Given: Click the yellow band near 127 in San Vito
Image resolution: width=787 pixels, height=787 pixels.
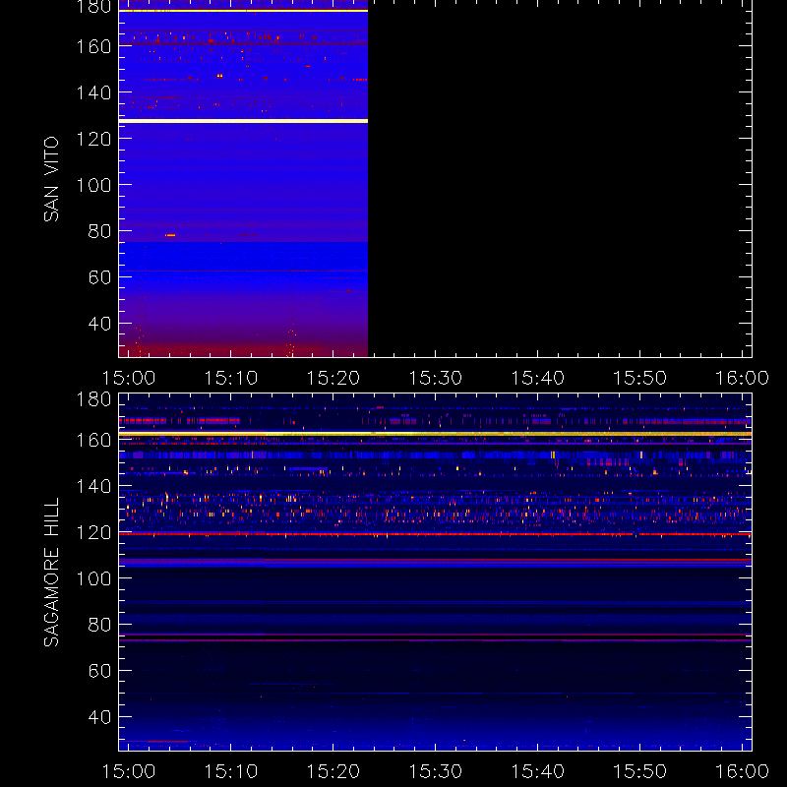Looking at the screenshot, I should (x=243, y=121).
